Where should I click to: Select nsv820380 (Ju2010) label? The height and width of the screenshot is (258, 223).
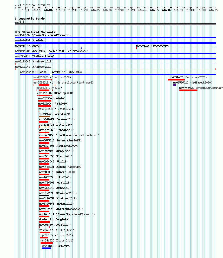52,98
